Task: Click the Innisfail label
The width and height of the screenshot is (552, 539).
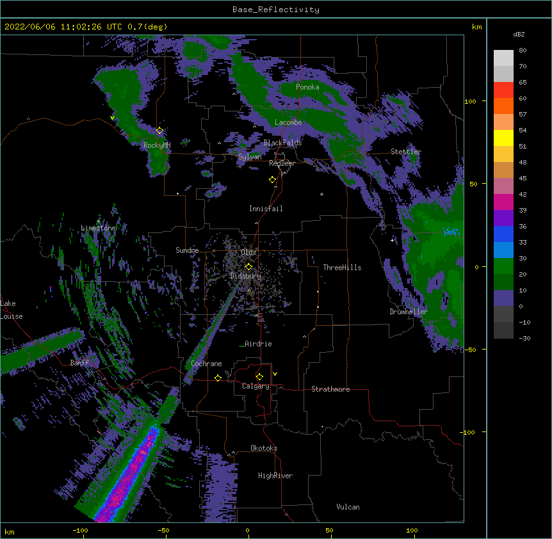Action: point(266,209)
